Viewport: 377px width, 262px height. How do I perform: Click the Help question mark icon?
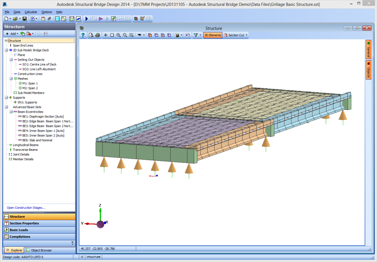pyautogui.click(x=83, y=35)
